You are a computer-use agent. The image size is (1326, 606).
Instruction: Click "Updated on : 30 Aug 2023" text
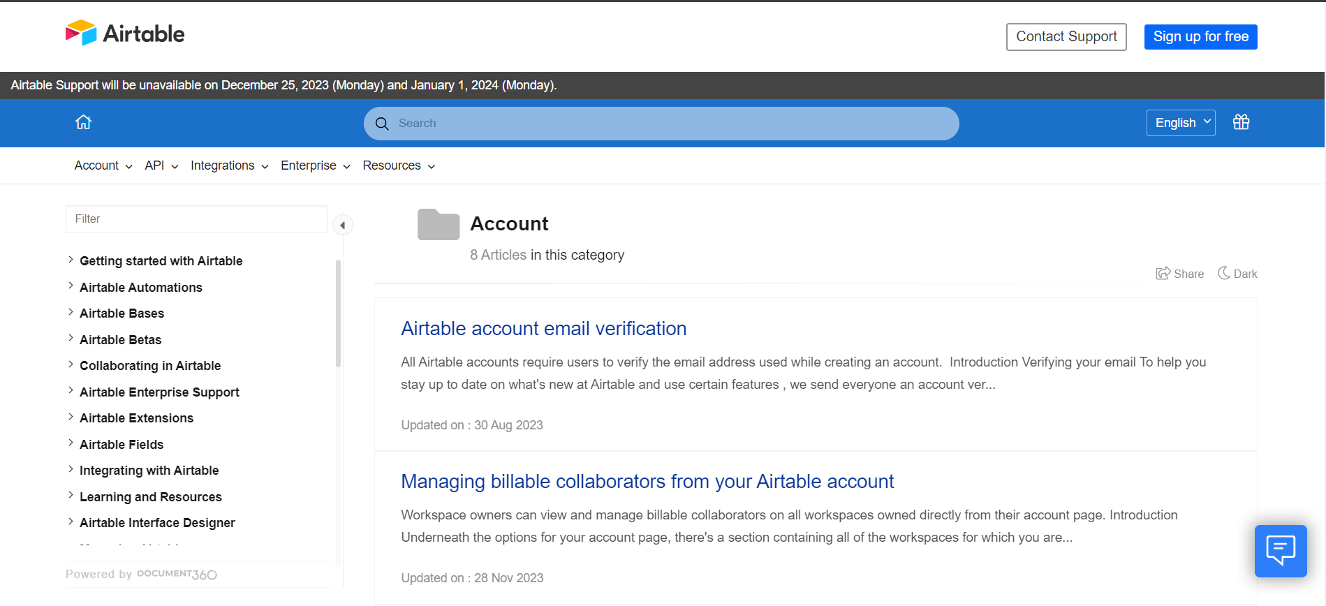tap(472, 425)
